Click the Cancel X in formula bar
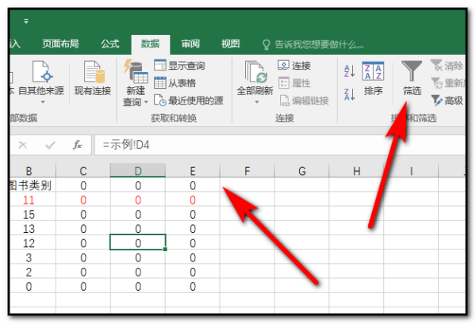The image size is (476, 324). [x=23, y=145]
